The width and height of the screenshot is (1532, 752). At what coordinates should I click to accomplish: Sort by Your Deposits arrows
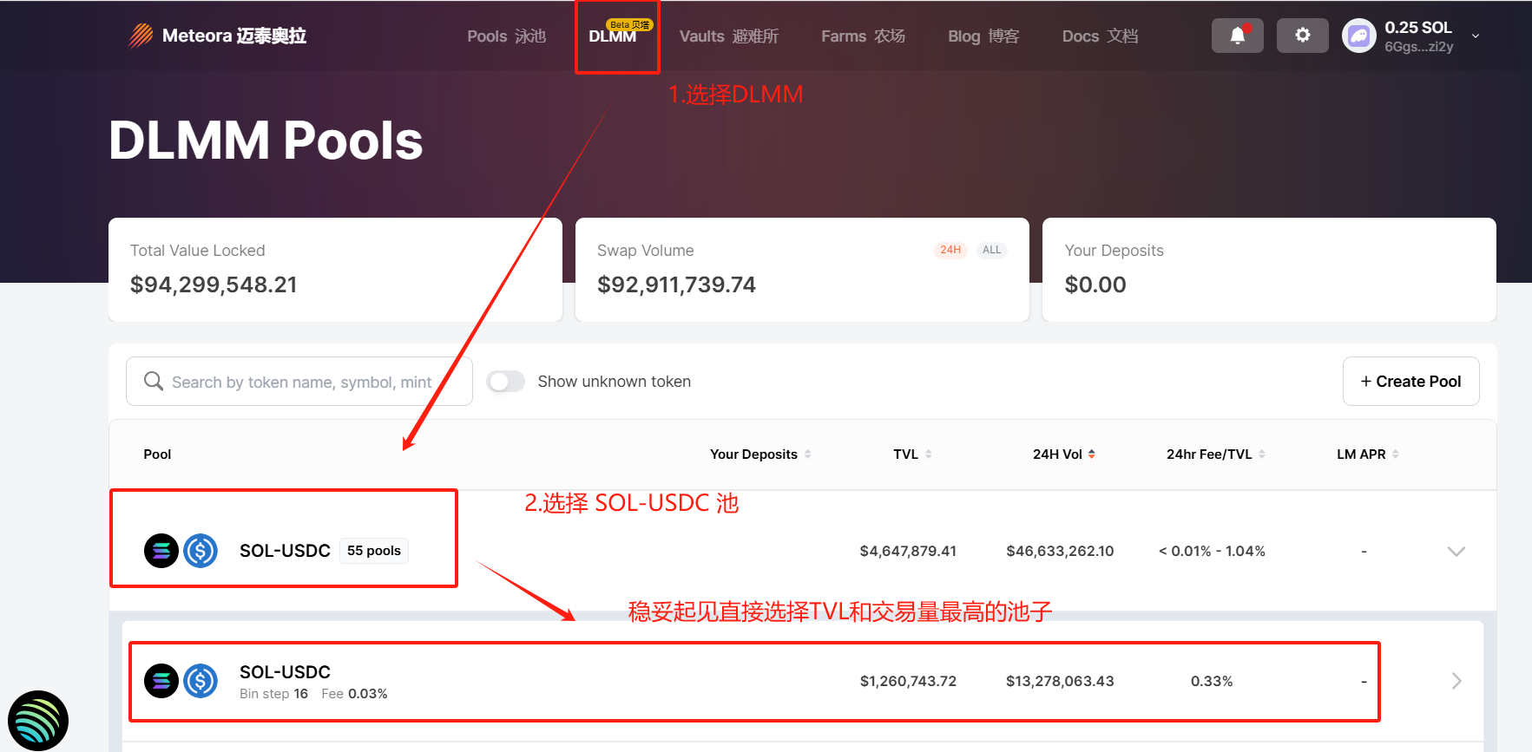(808, 454)
